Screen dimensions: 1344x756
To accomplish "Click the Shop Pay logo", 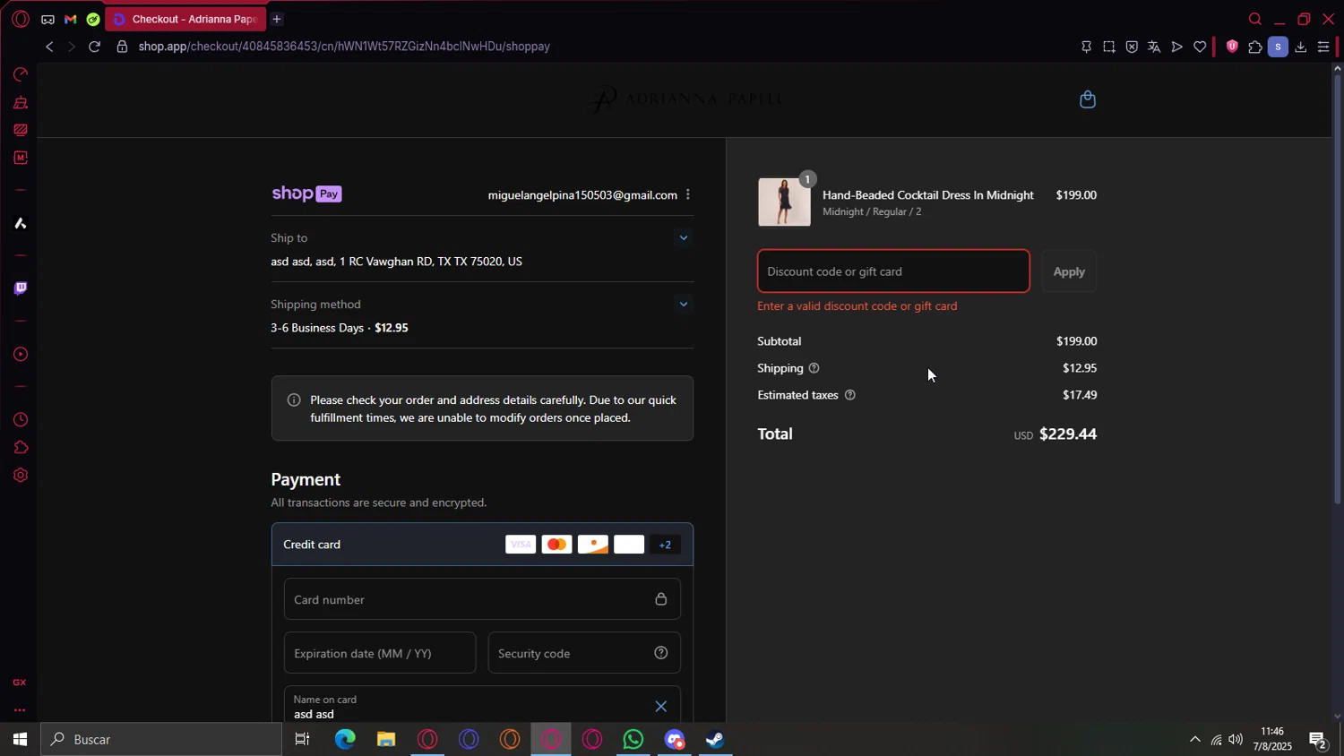I will coord(306,194).
